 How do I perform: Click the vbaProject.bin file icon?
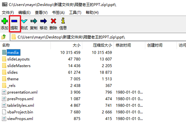click(4, 112)
